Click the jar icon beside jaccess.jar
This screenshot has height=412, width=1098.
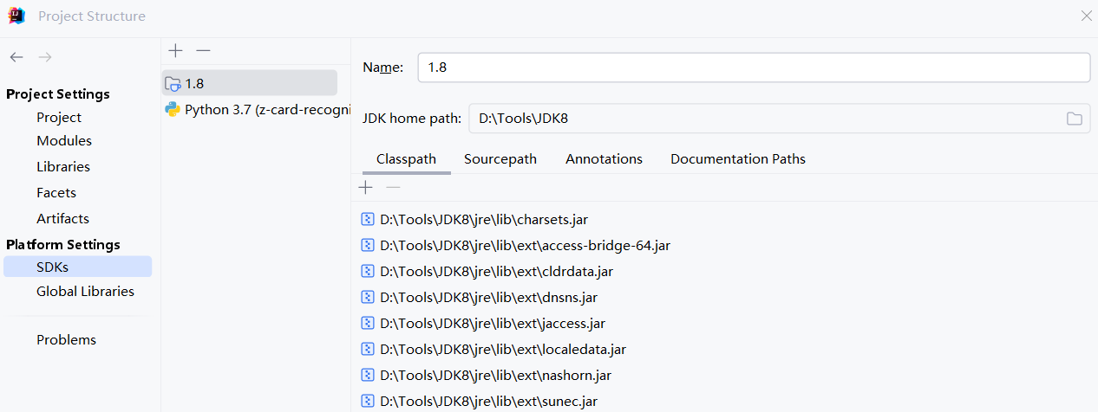click(x=367, y=324)
